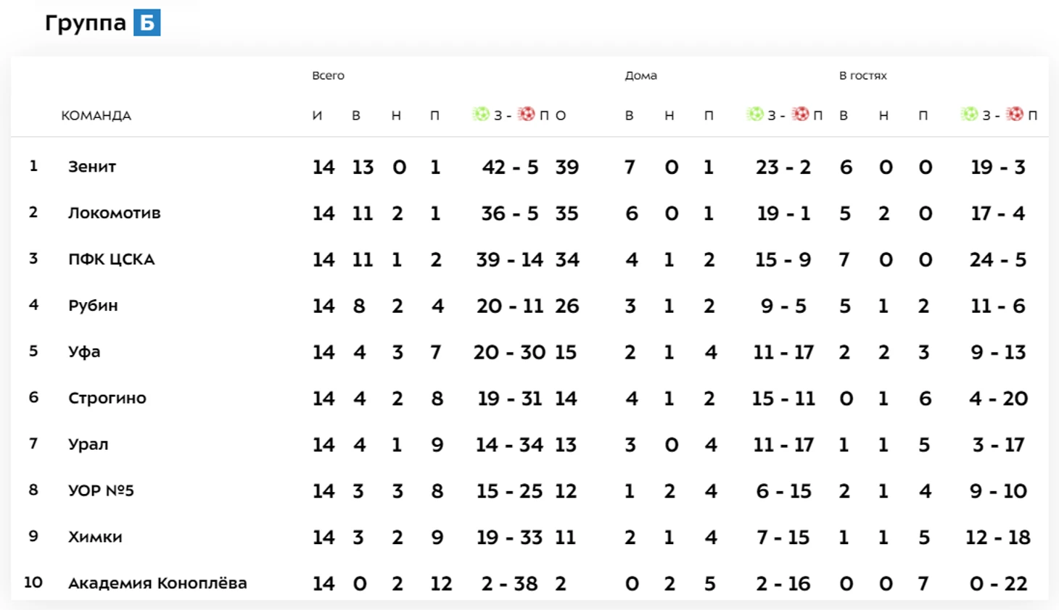Select the Строгино team entry
This screenshot has width=1059, height=610.
tap(107, 398)
